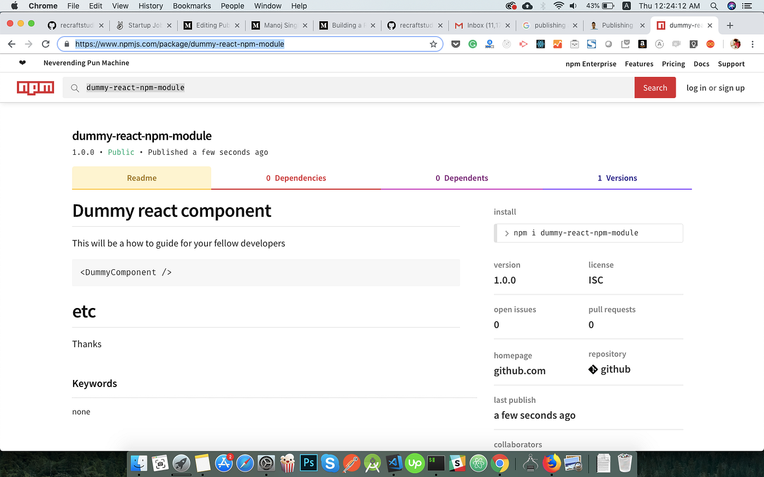The width and height of the screenshot is (764, 477).
Task: Expand the Bookmarks menu
Action: click(x=192, y=6)
